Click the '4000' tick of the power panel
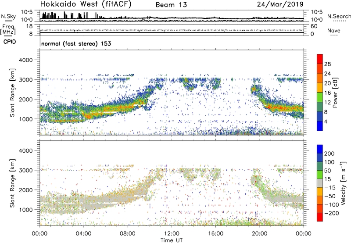The height and width of the screenshot is (243, 351). click(x=25, y=60)
